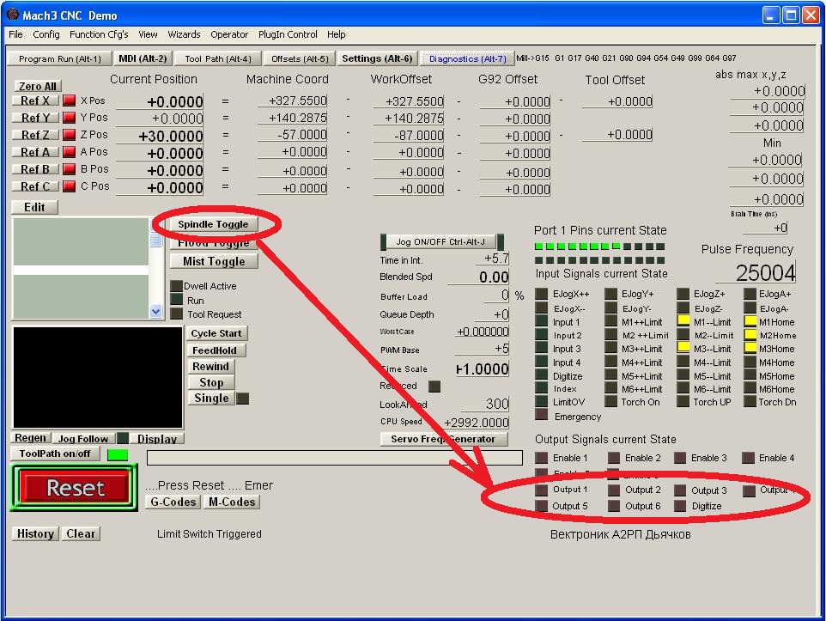Switch to Program Run (Alt-1) tab
This screenshot has width=826, height=621.
(59, 58)
